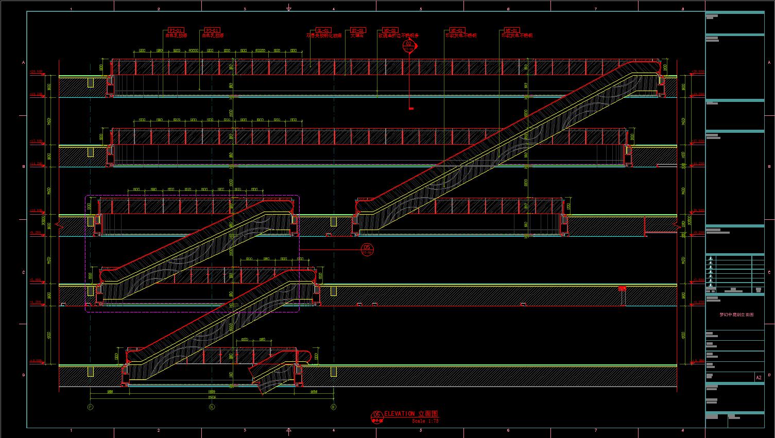Click the section marker 02 circle symbol
Screen dimensions: 775x438
408,45
